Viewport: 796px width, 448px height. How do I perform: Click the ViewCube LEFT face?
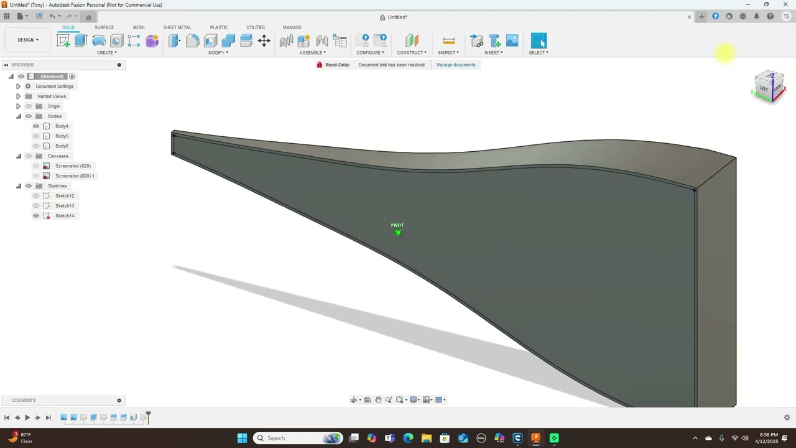tap(764, 88)
